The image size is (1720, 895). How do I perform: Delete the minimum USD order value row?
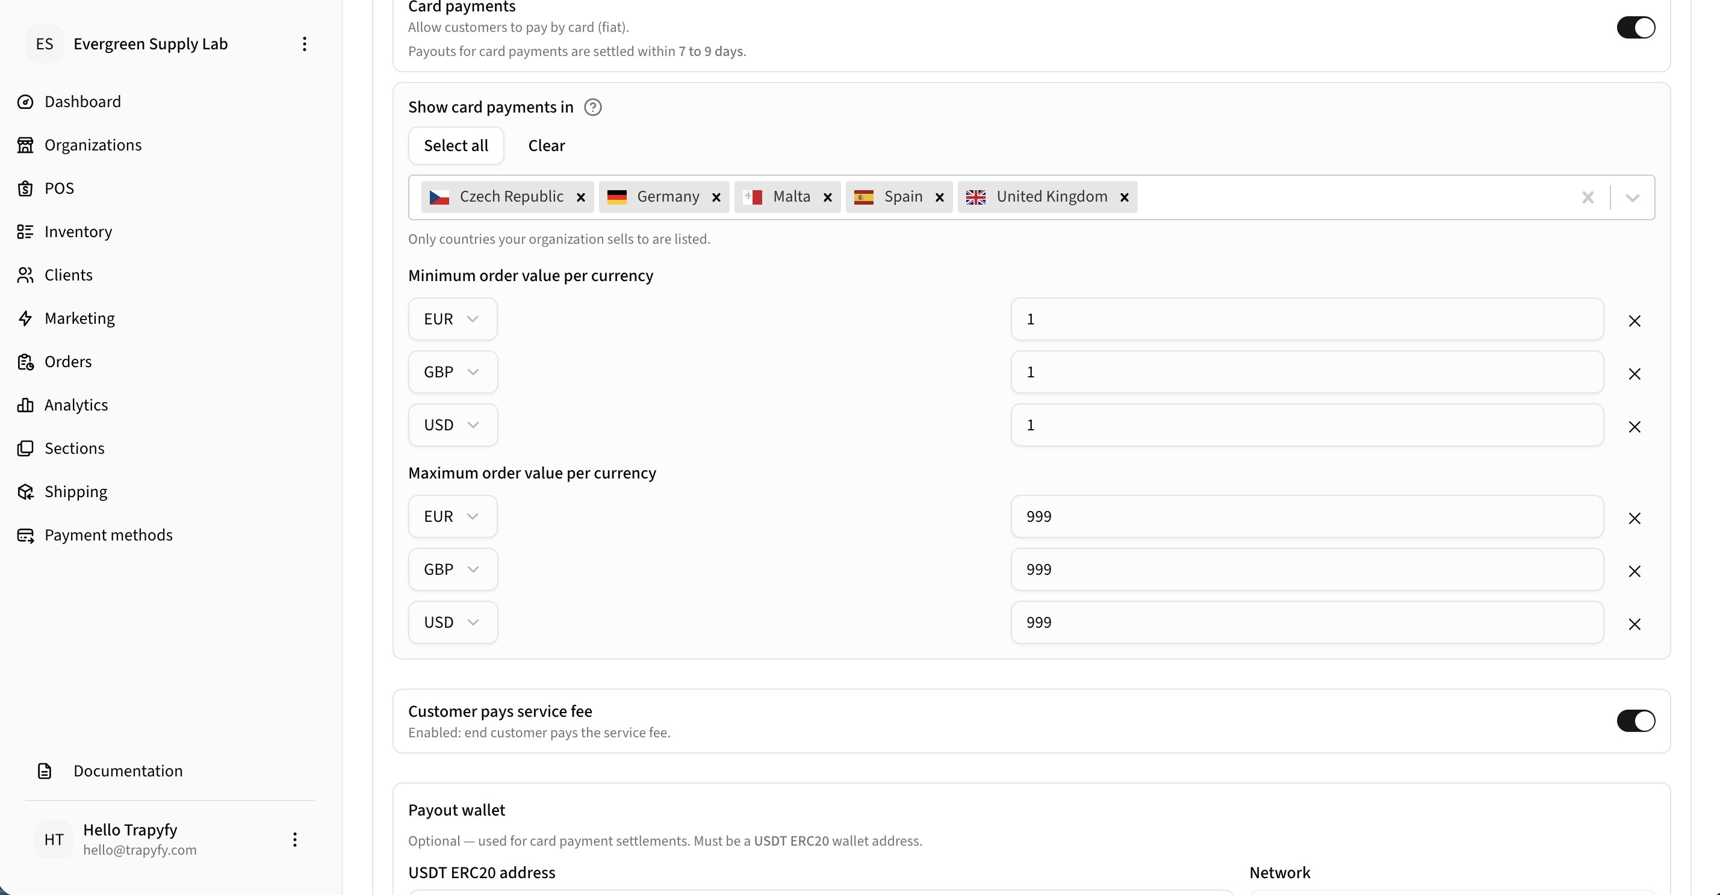point(1635,427)
